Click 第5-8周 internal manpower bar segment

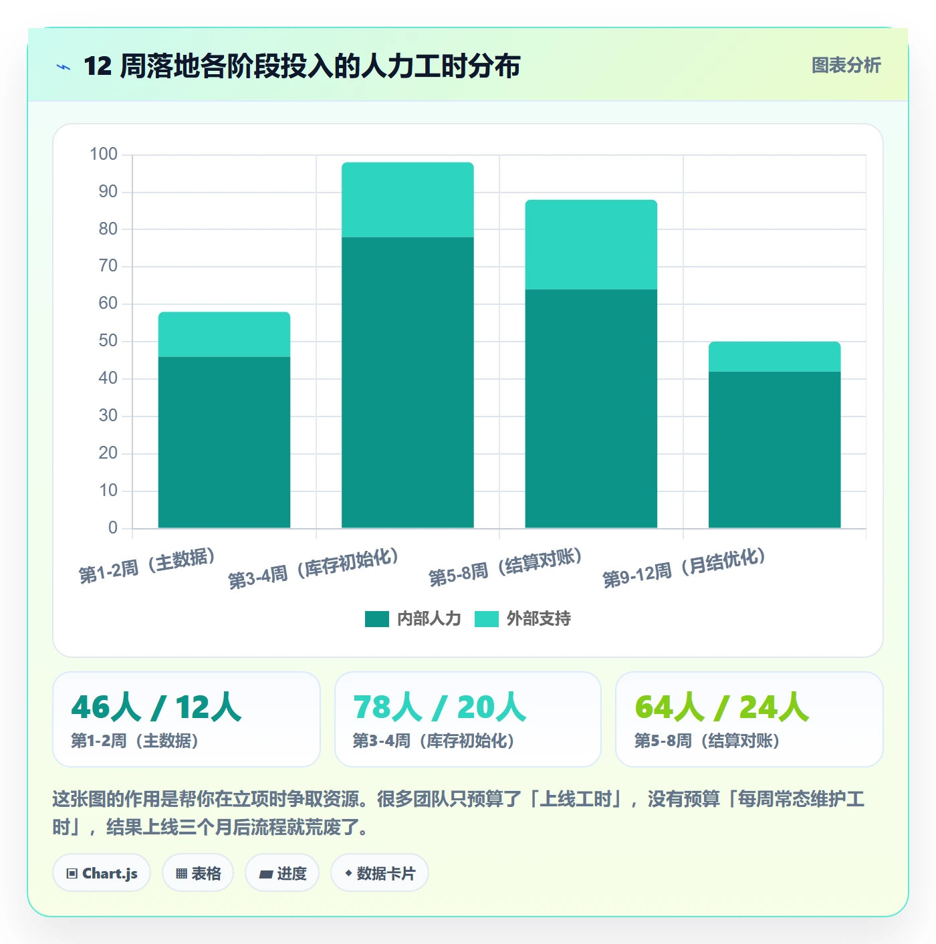pos(591,408)
